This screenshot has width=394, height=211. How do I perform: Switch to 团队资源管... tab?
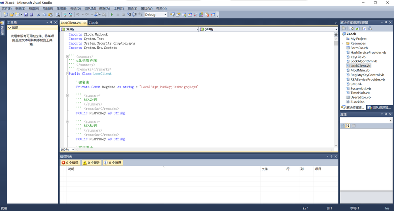tap(379, 107)
